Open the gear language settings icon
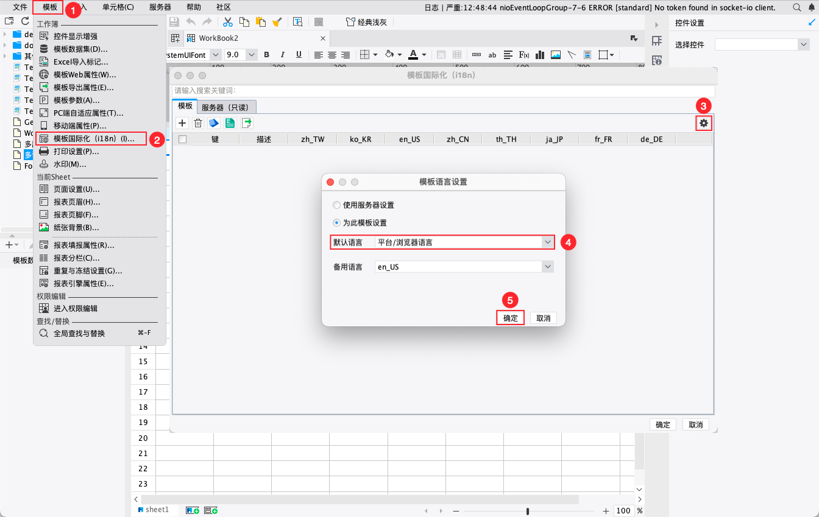Image resolution: width=819 pixels, height=517 pixels. pos(704,123)
